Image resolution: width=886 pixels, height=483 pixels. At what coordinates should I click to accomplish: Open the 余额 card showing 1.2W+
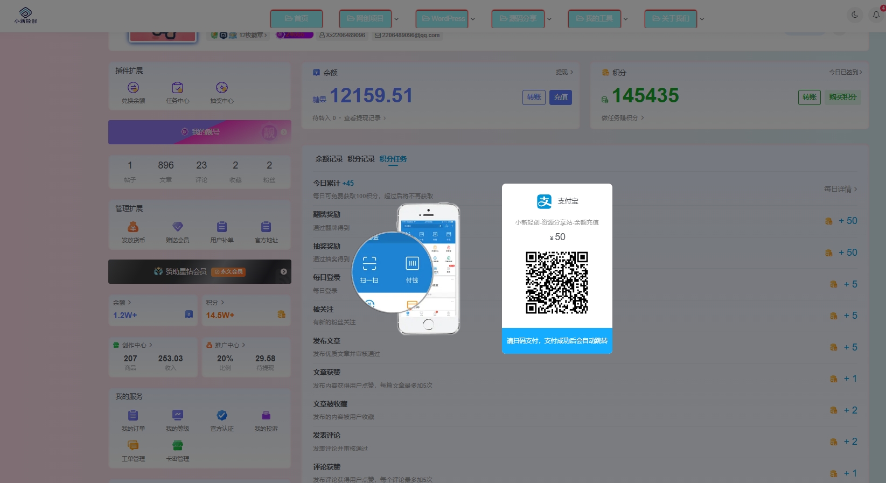(x=153, y=310)
